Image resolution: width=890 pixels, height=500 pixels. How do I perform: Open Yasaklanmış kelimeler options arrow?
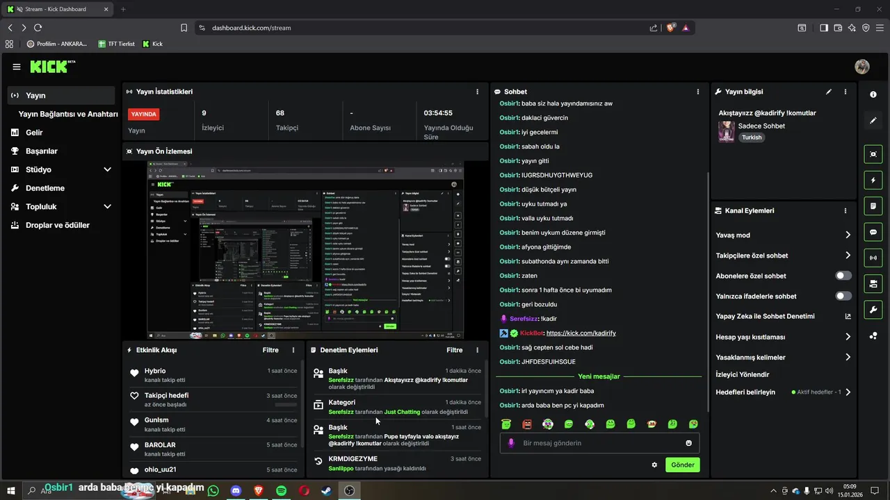coord(848,357)
